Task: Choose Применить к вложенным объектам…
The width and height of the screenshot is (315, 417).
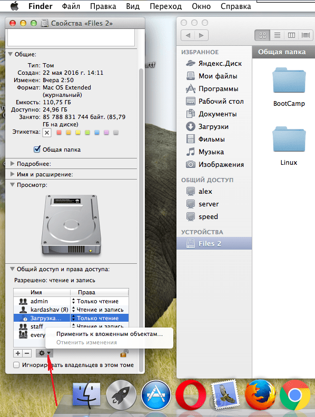Action: click(x=110, y=334)
